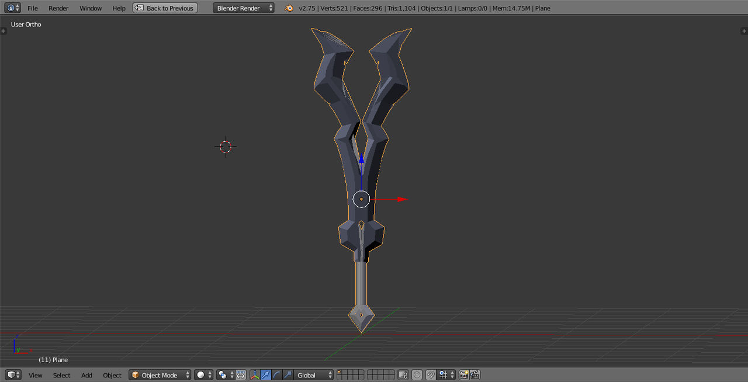Open the Render menu
Viewport: 748px width, 382px height.
[58, 8]
